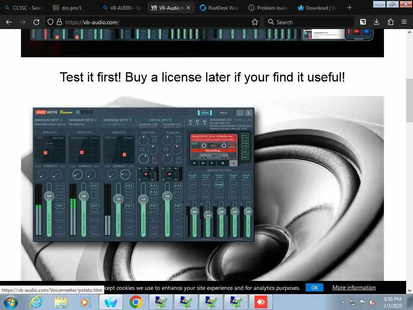413x310 pixels.
Task: Open the Windows Start menu
Action: [10, 302]
